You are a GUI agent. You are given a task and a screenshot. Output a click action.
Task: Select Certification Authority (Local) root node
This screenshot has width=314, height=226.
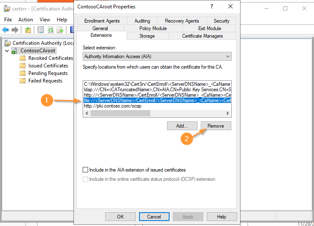pos(43,43)
